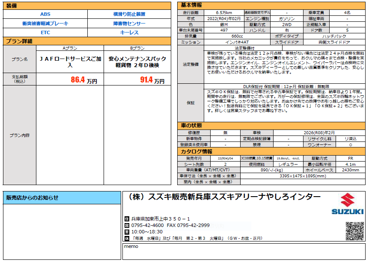Click the business hours 営 icon
The width and height of the screenshot is (369, 262).
(x=127, y=232)
